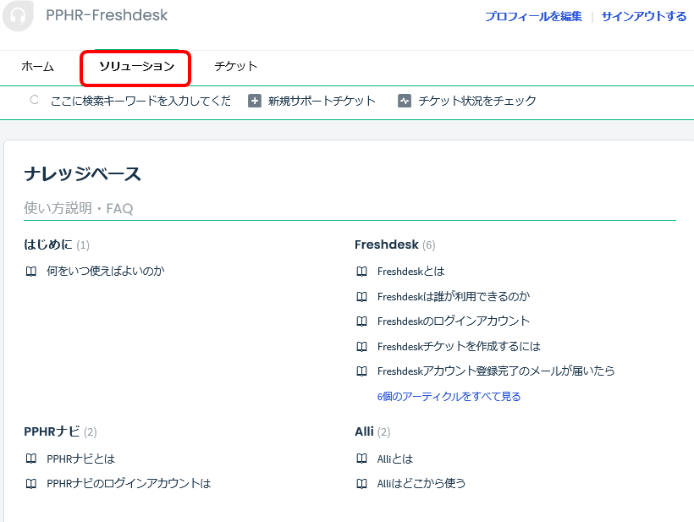Focus the search keyword input field

(x=140, y=101)
